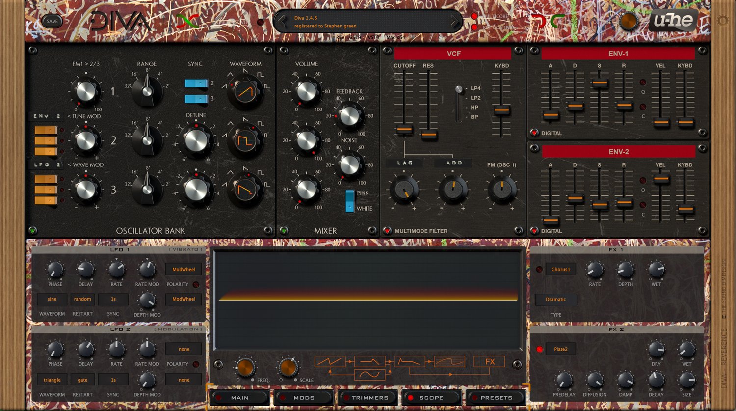
Task: Open LFO 2 gate restart dropdown
Action: pos(82,380)
